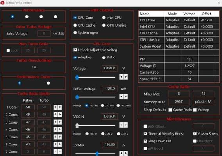Click the left arrow stepper for 1 Core ratio
The width and height of the screenshot is (222, 156).
click(x=55, y=107)
